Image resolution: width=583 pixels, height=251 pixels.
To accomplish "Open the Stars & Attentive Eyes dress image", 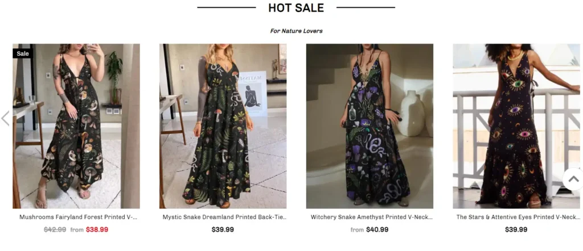I will [x=516, y=126].
